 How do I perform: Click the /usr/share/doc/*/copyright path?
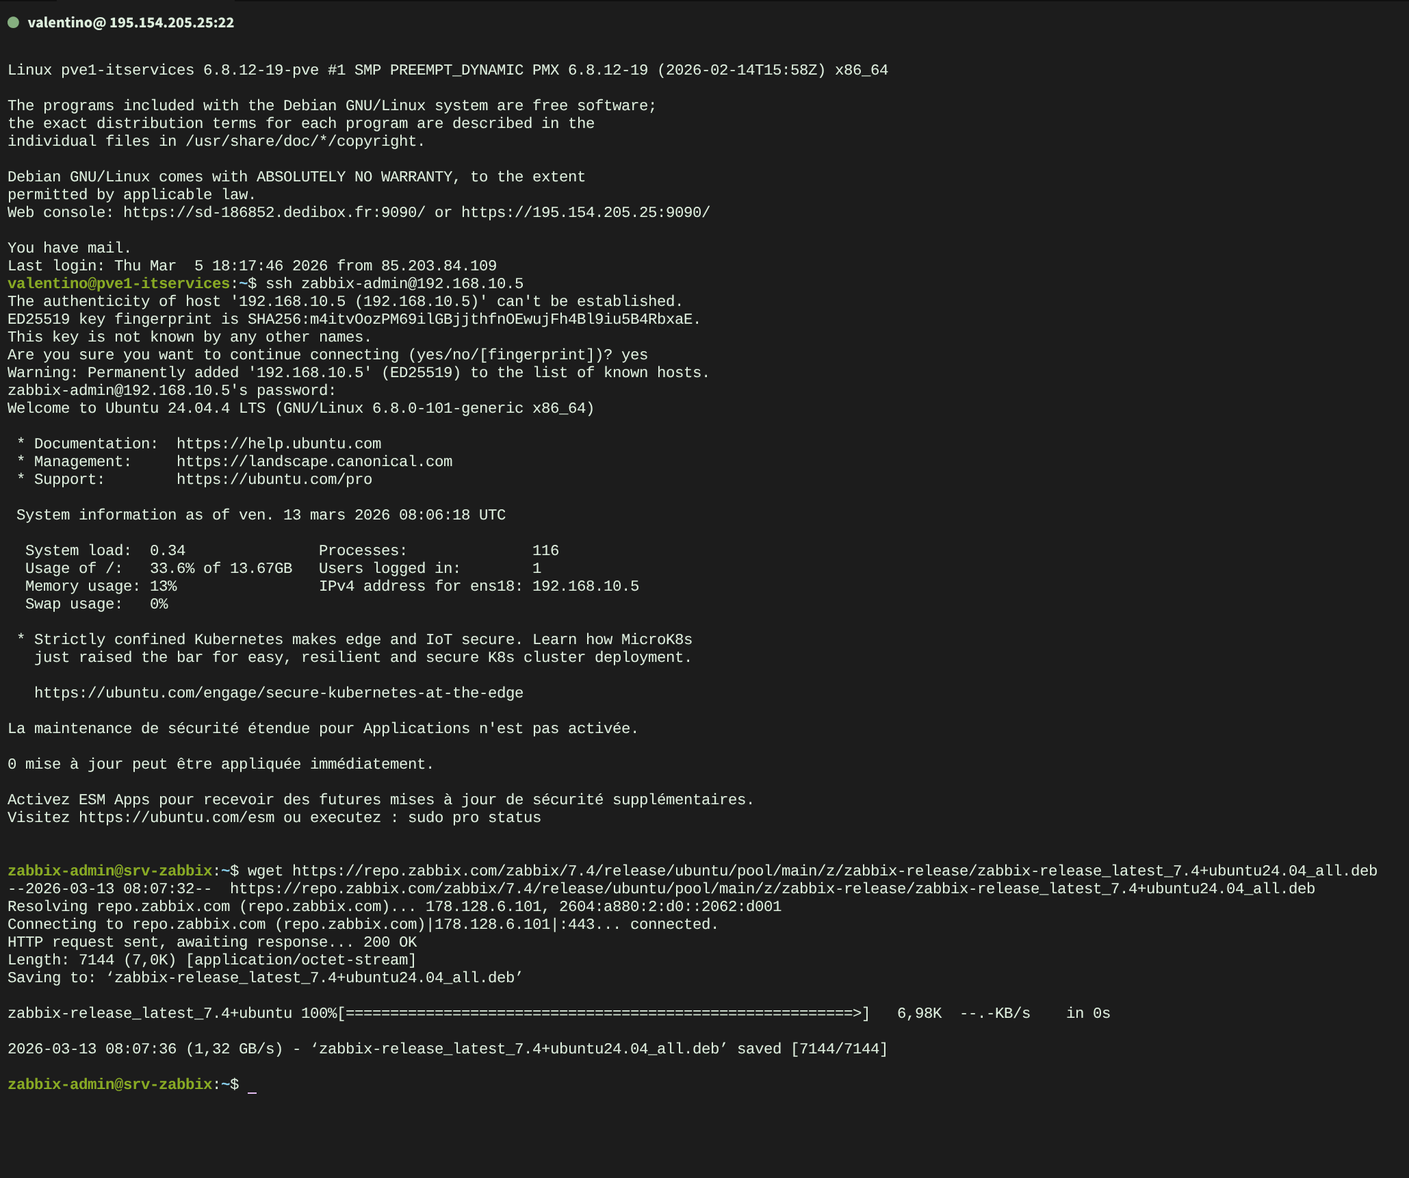pyautogui.click(x=301, y=141)
